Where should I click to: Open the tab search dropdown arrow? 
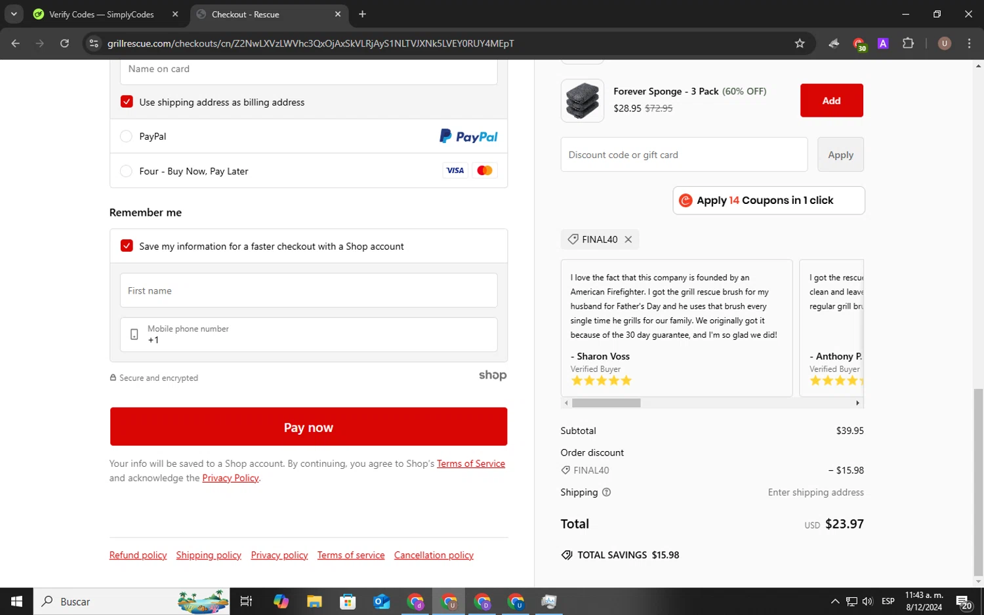(14, 14)
